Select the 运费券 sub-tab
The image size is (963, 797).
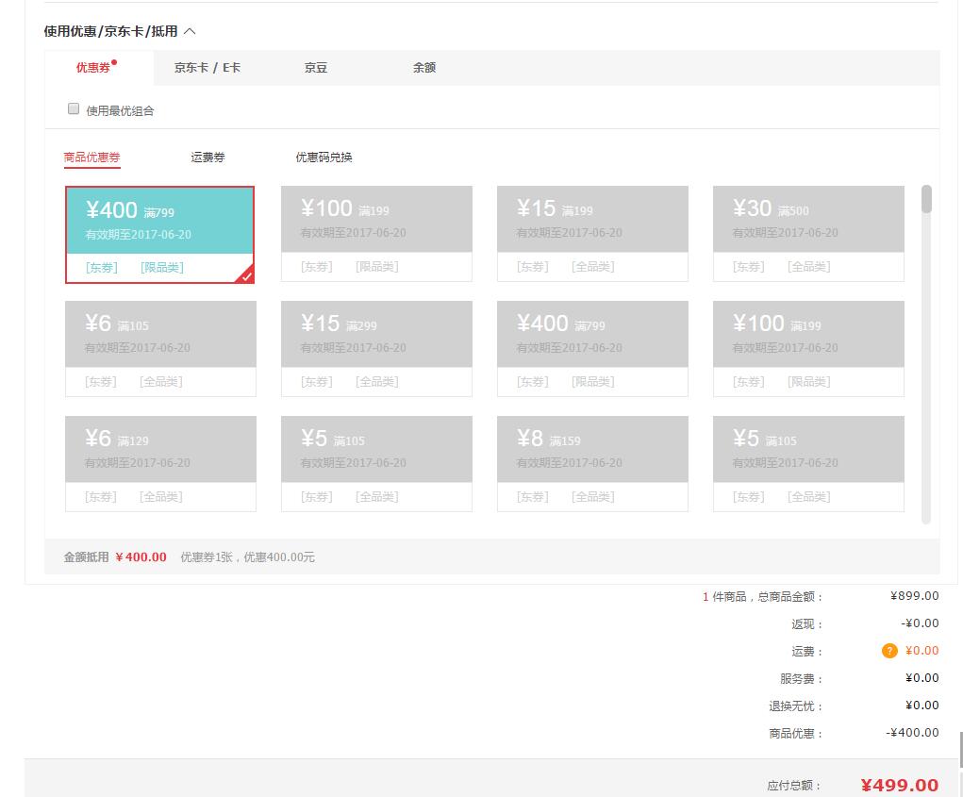[208, 158]
